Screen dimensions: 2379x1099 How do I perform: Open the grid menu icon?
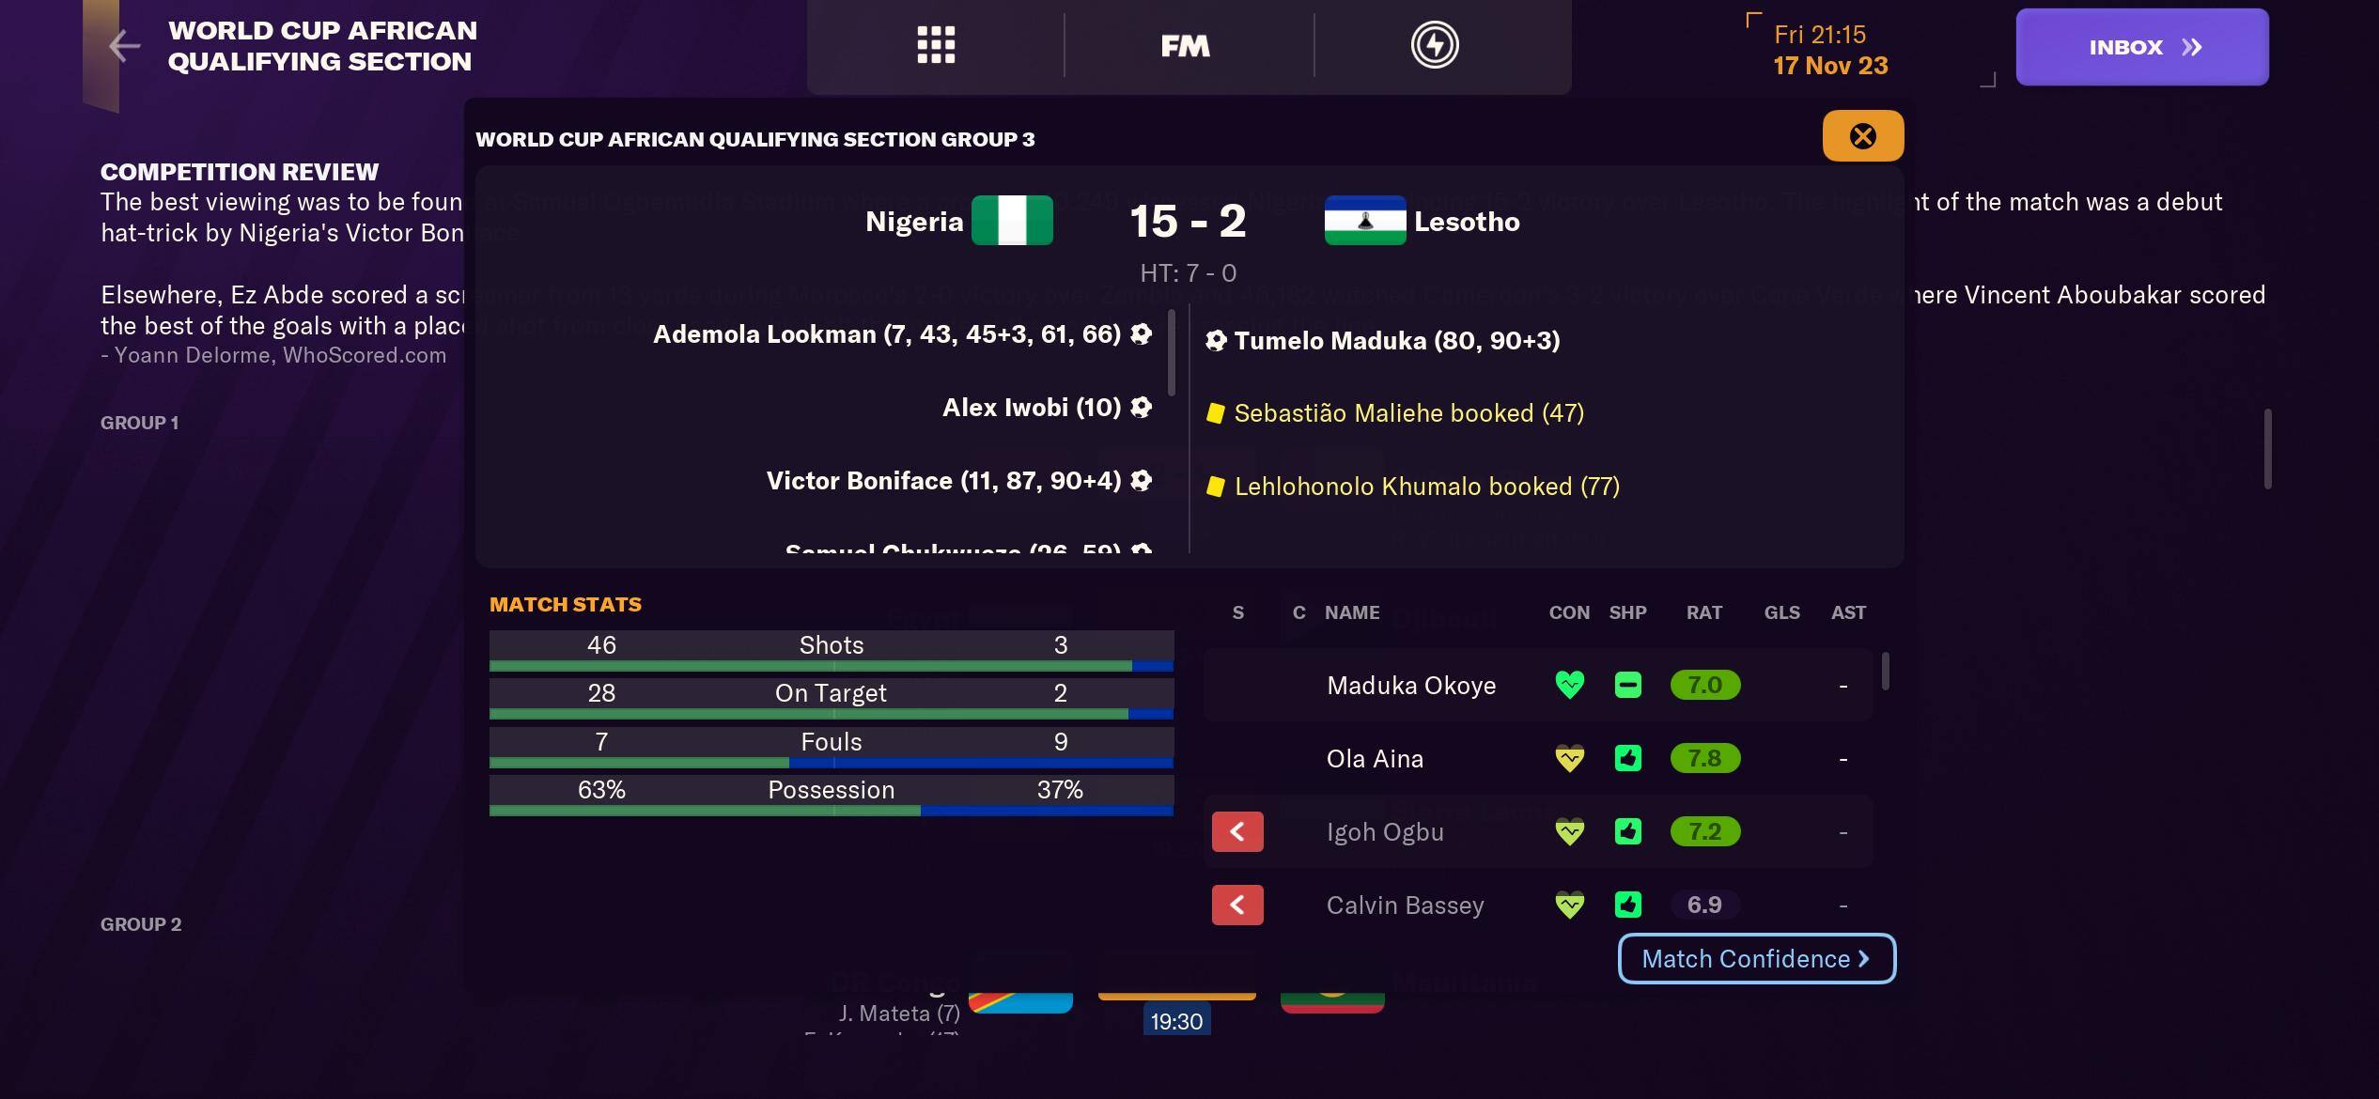(x=936, y=45)
